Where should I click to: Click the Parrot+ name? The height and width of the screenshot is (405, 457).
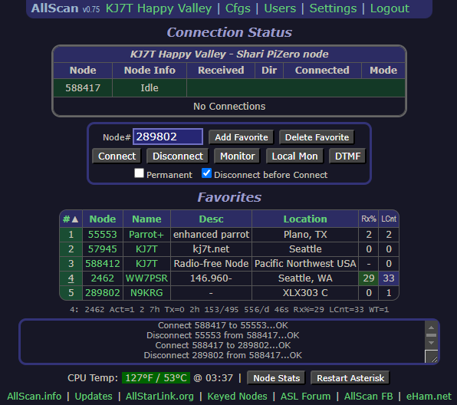[146, 235]
